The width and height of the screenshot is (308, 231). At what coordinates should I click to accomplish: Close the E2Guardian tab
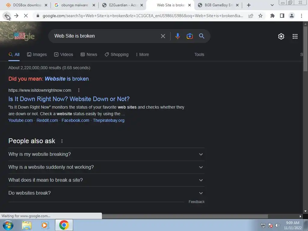142,5
